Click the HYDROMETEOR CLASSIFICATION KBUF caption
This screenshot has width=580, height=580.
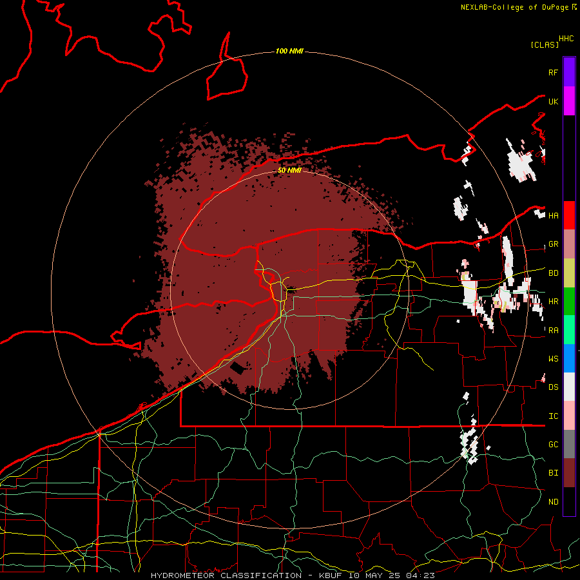click(293, 575)
